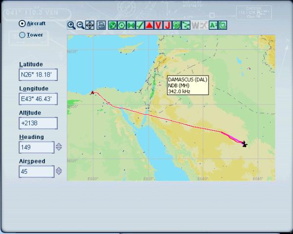Viewport: 293px width, 234px height.
Task: Decrease Heading with the down arrow
Action: coord(59,149)
